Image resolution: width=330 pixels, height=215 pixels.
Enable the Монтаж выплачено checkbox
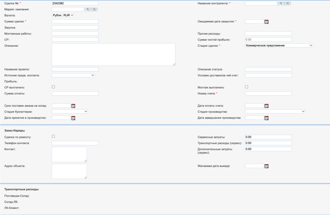[x=246, y=87]
